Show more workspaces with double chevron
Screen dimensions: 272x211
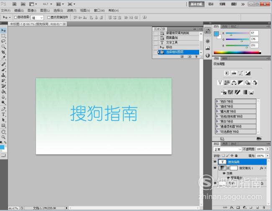coord(243,4)
